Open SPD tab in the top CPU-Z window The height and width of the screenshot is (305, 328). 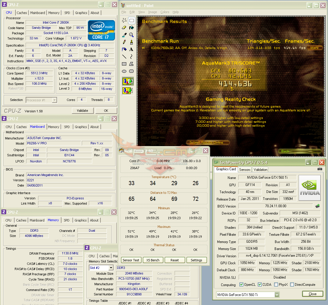pos(67,13)
